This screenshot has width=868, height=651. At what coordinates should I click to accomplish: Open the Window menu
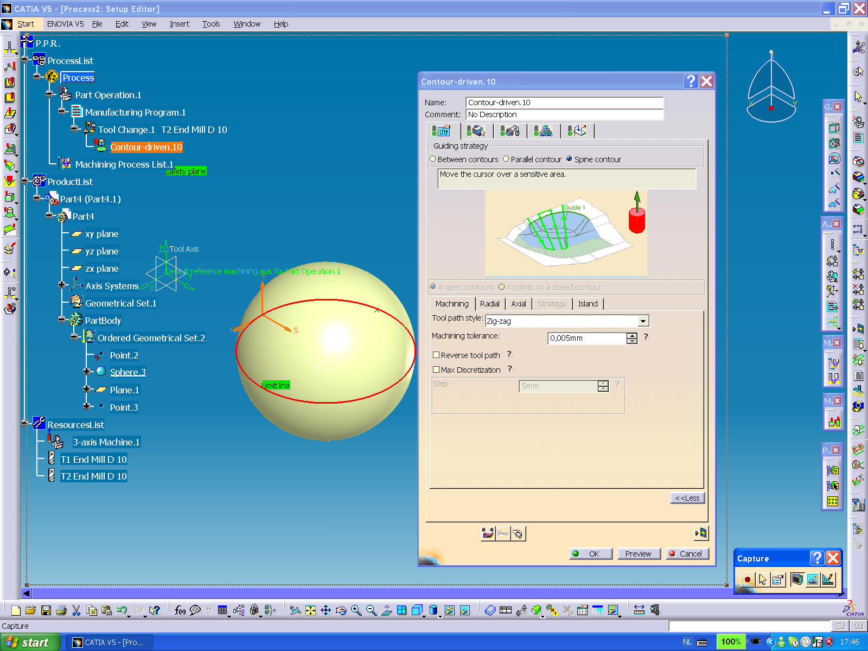click(247, 24)
